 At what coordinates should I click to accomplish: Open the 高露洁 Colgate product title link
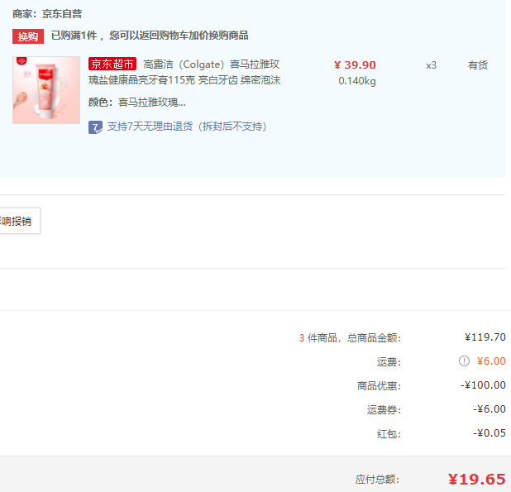(184, 72)
